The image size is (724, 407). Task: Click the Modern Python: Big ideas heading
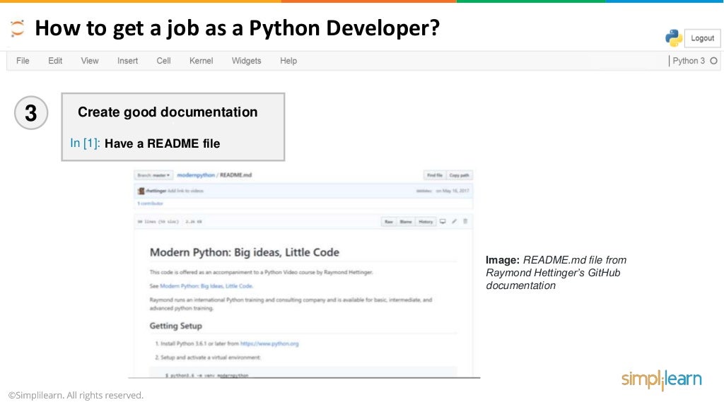pos(244,252)
